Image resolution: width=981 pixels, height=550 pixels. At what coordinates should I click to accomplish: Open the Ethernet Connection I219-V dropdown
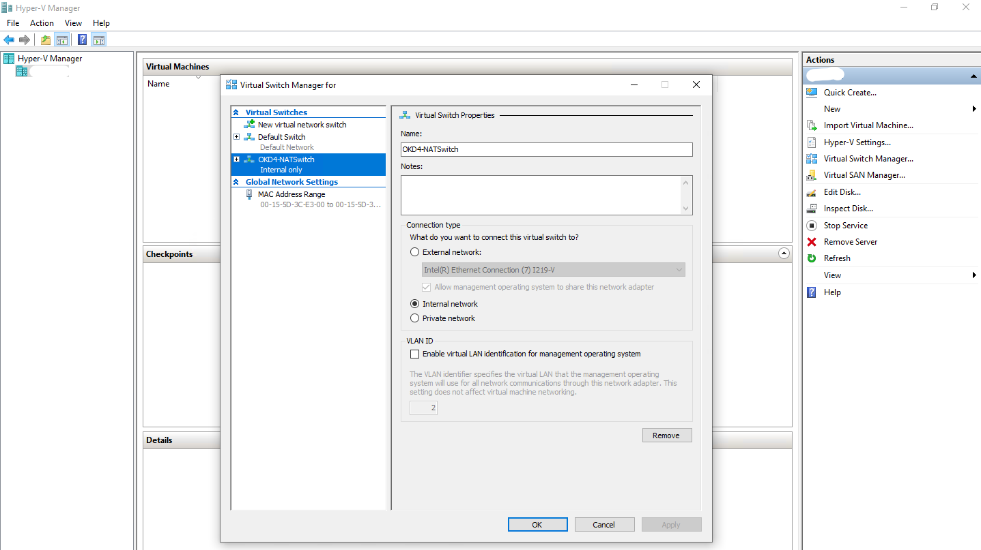[554, 270]
